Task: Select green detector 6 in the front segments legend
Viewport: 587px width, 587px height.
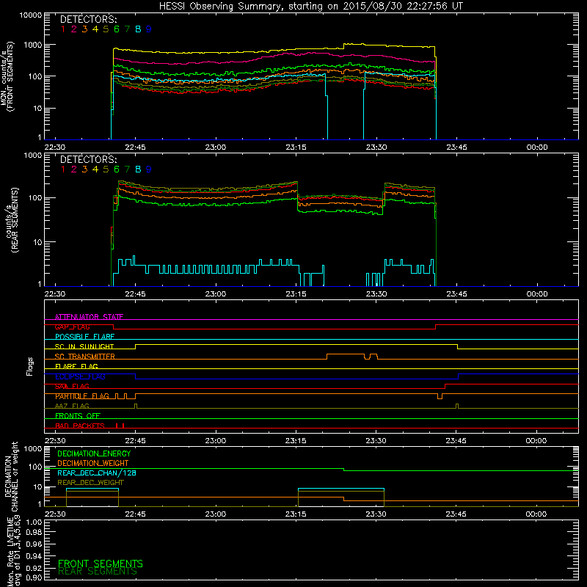Action: (117, 29)
